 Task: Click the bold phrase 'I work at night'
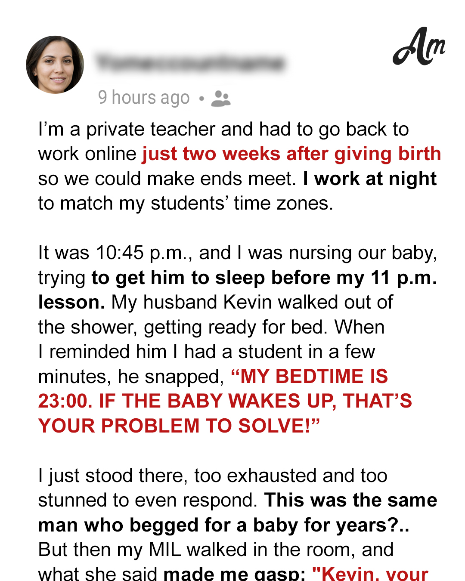pos(369,179)
